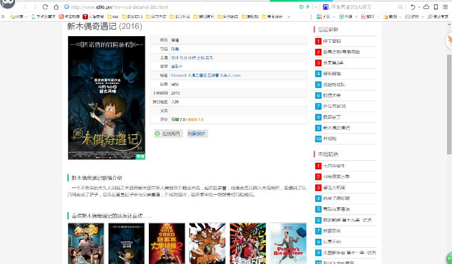Click the 登录管家 login manager icon

(x=438, y=17)
